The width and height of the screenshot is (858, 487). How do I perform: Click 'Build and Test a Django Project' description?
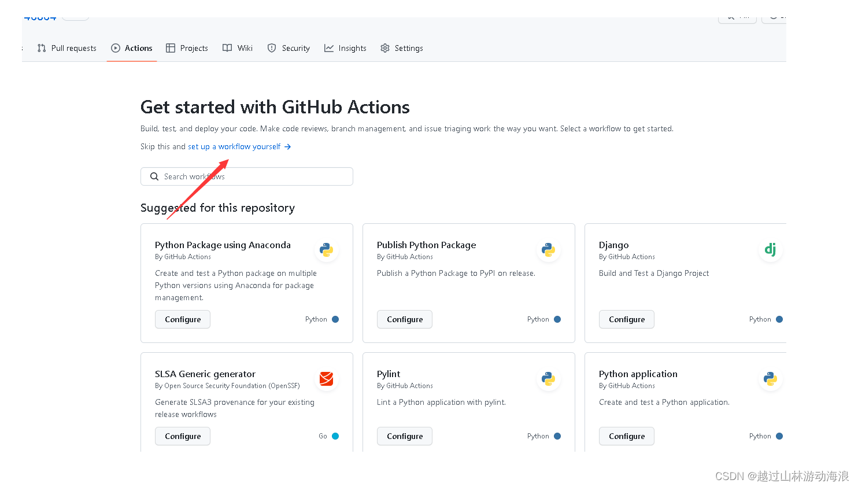tap(654, 273)
